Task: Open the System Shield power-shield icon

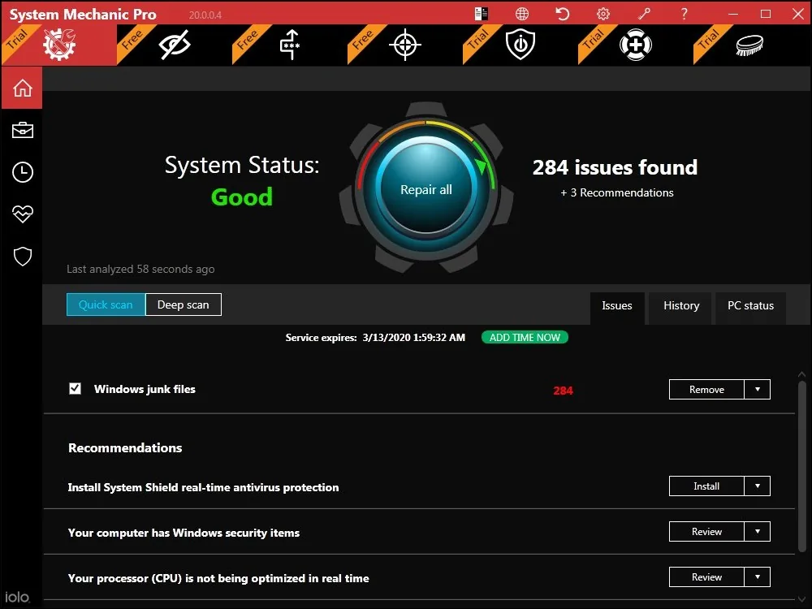Action: pyautogui.click(x=520, y=45)
